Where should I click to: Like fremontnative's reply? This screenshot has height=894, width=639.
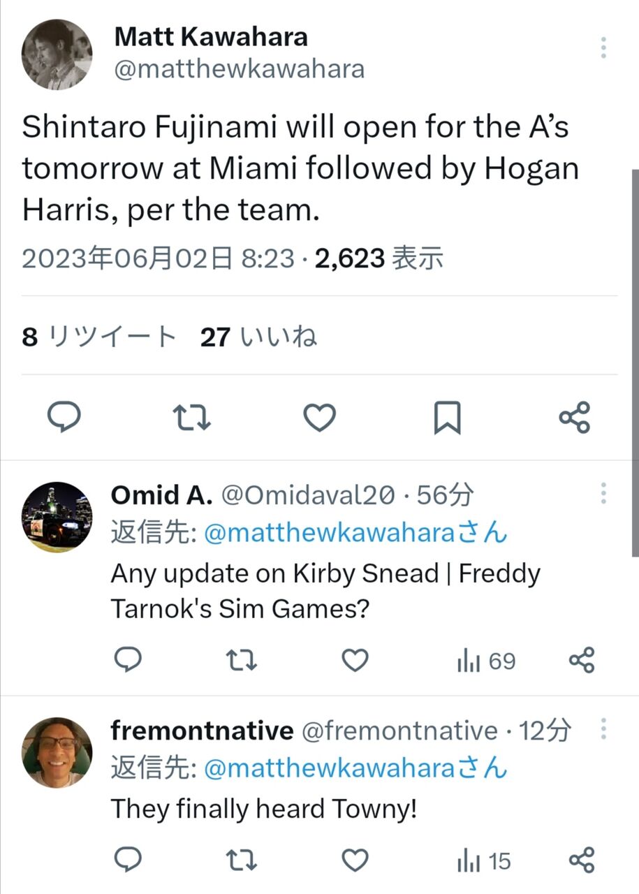[x=355, y=860]
